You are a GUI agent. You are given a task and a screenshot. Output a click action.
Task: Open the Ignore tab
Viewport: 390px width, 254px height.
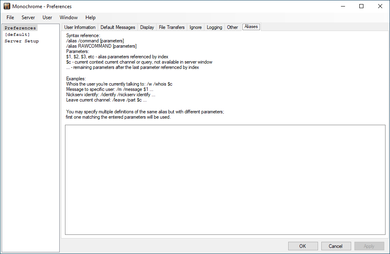[195, 27]
